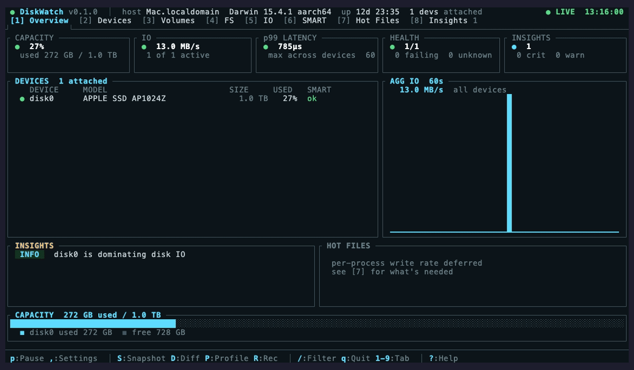Click the 13:16:00 clock

coord(604,12)
